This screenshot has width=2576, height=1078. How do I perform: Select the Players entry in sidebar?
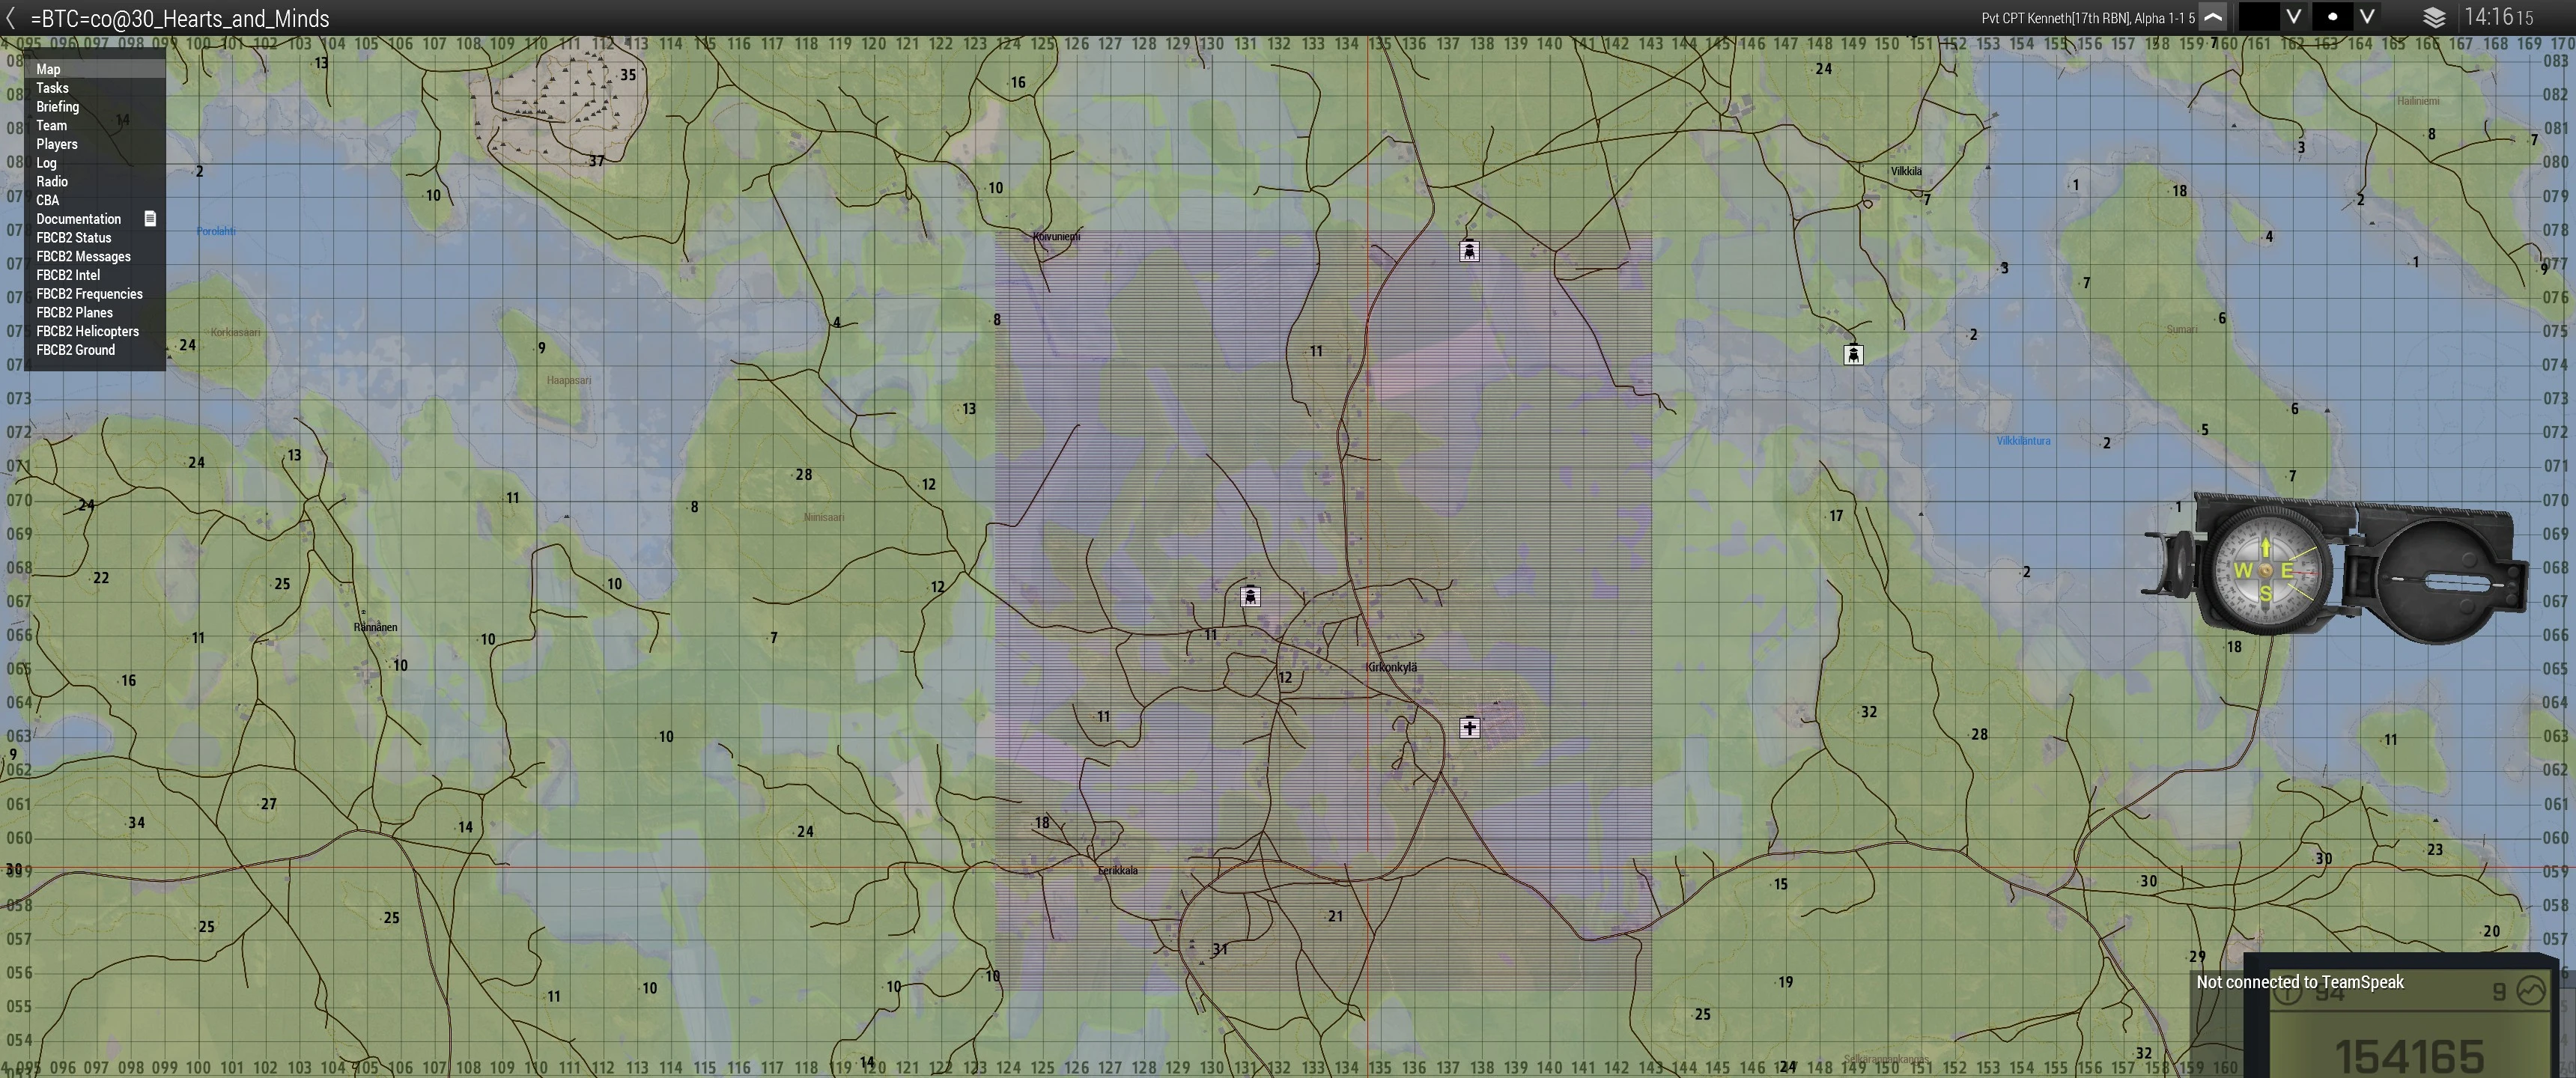(57, 144)
